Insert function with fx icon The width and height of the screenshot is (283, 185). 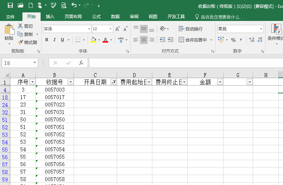click(x=81, y=63)
